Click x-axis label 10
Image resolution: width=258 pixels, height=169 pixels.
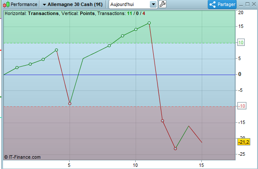coord(135,165)
